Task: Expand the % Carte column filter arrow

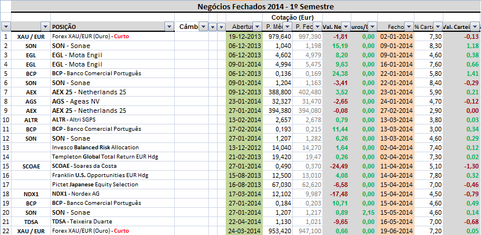Action: tap(438, 27)
